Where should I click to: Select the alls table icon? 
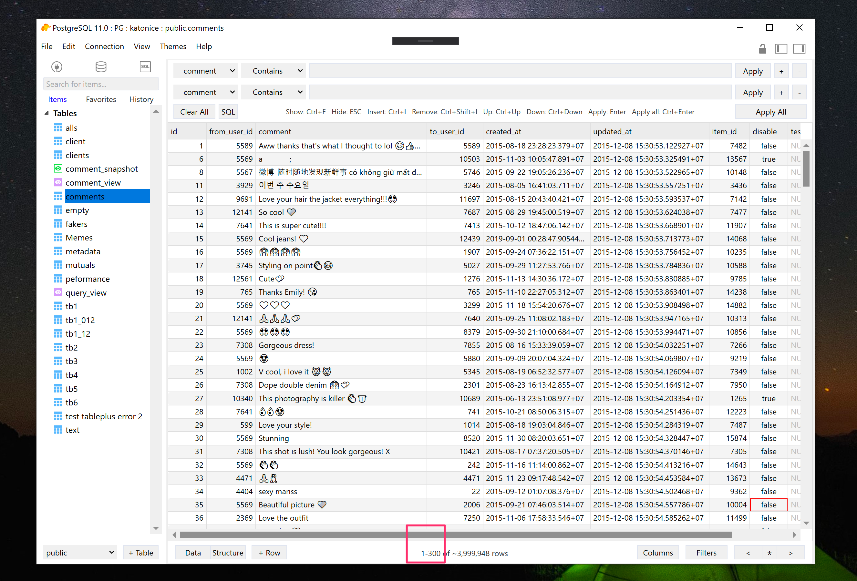58,127
